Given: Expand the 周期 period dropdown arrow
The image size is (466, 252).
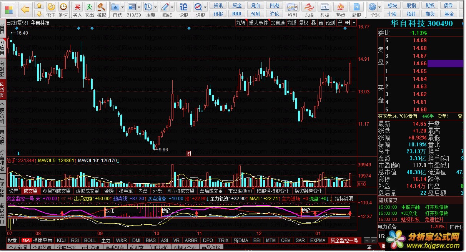Looking at the screenshot, I should pyautogui.click(x=155, y=7).
